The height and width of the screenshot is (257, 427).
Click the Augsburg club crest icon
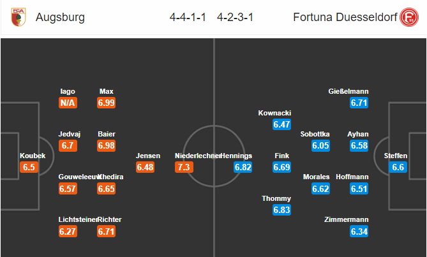tap(19, 17)
